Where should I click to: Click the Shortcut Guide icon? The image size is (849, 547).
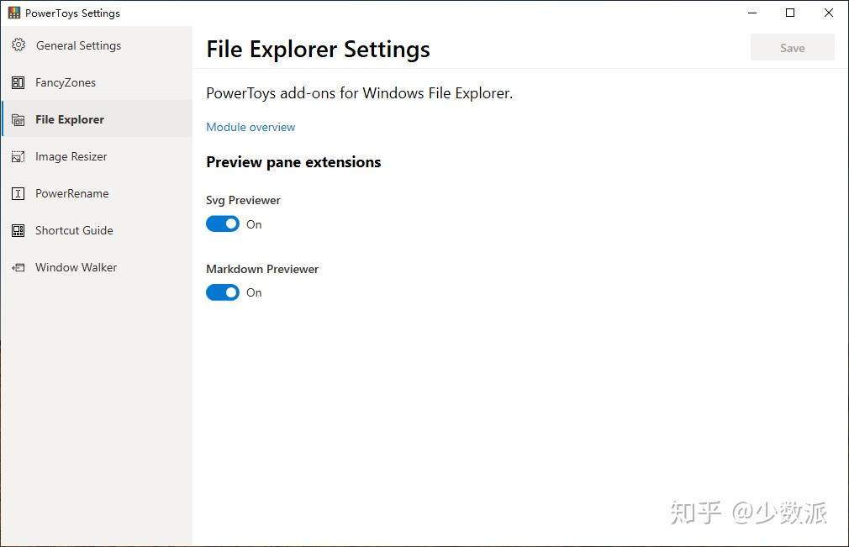pyautogui.click(x=18, y=231)
